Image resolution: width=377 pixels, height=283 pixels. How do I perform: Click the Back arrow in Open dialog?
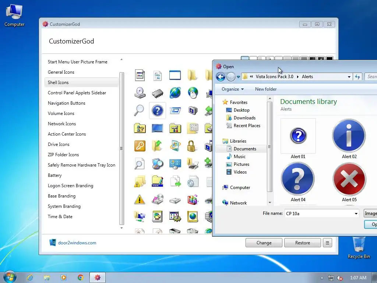pyautogui.click(x=221, y=77)
